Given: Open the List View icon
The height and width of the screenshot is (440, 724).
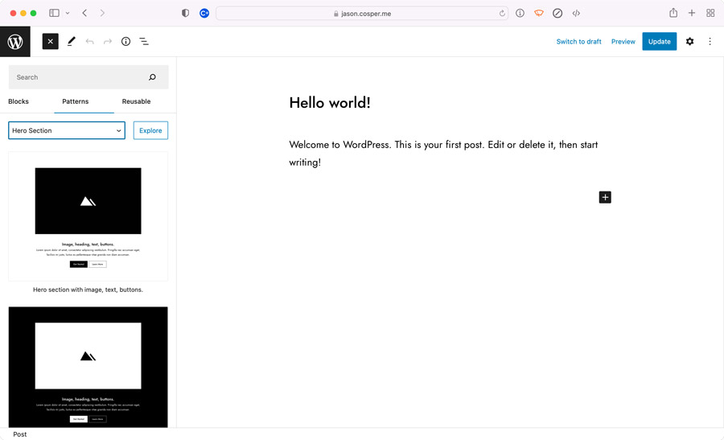Looking at the screenshot, I should 144,42.
